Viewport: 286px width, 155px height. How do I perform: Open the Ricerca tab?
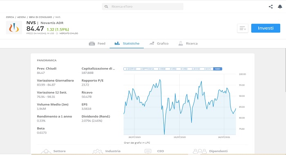[188, 44]
